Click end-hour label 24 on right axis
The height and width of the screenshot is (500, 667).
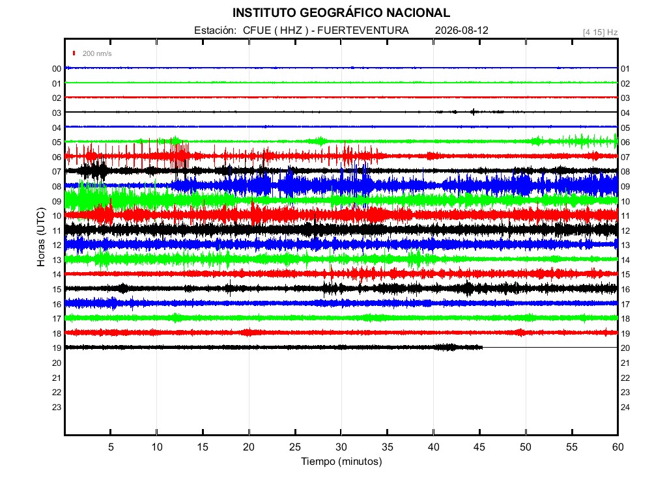tap(625, 408)
